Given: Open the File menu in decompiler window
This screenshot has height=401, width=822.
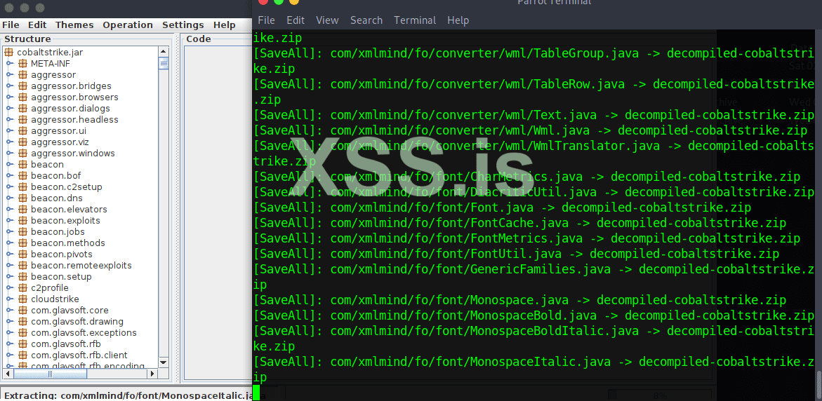Looking at the screenshot, I should click(x=11, y=25).
